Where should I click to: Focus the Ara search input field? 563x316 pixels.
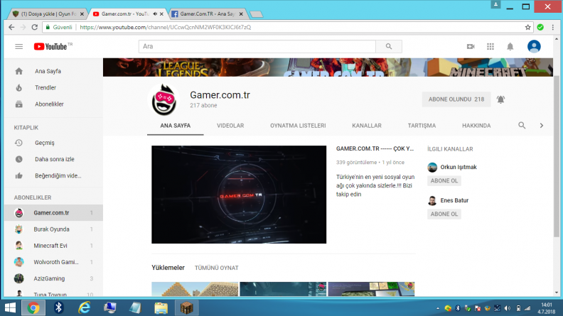pyautogui.click(x=257, y=46)
